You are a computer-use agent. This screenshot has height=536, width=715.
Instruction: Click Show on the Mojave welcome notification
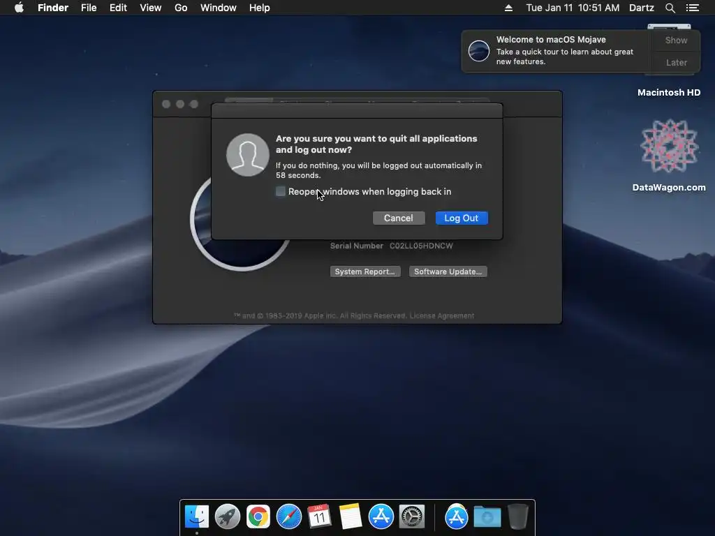pyautogui.click(x=676, y=40)
